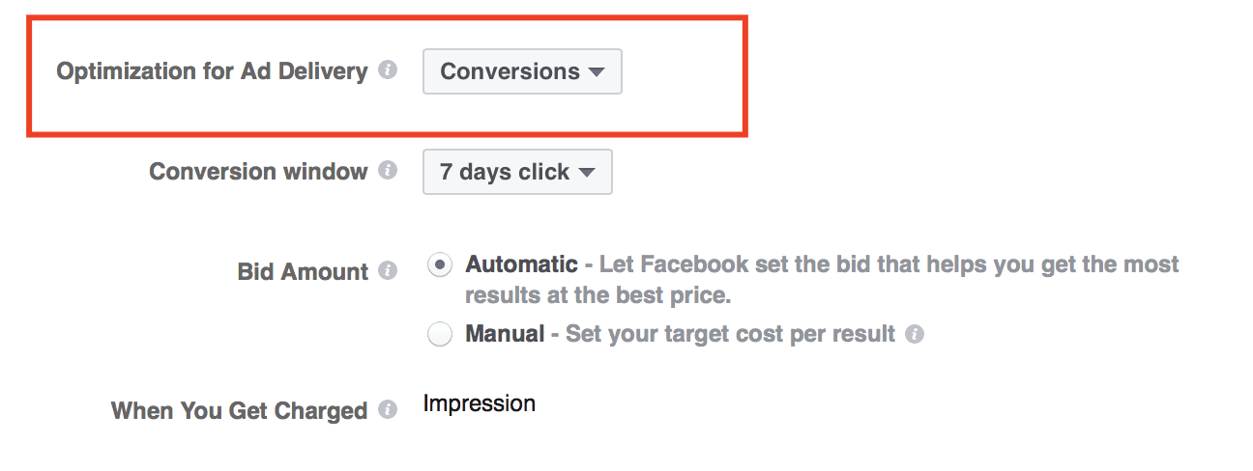This screenshot has height=471, width=1253.
Task: Click the down arrow in Conversions dropdown
Action: (x=597, y=72)
